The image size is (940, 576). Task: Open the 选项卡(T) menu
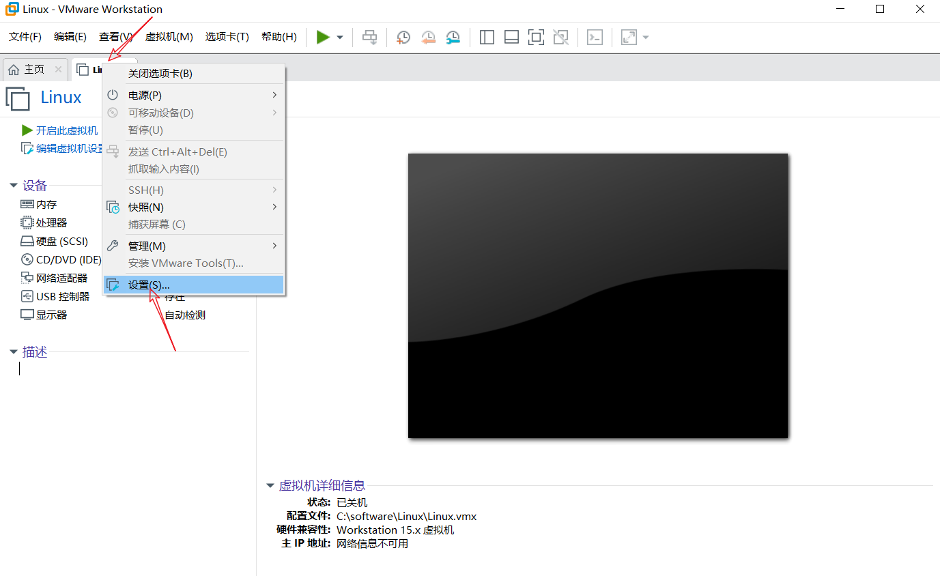click(227, 37)
